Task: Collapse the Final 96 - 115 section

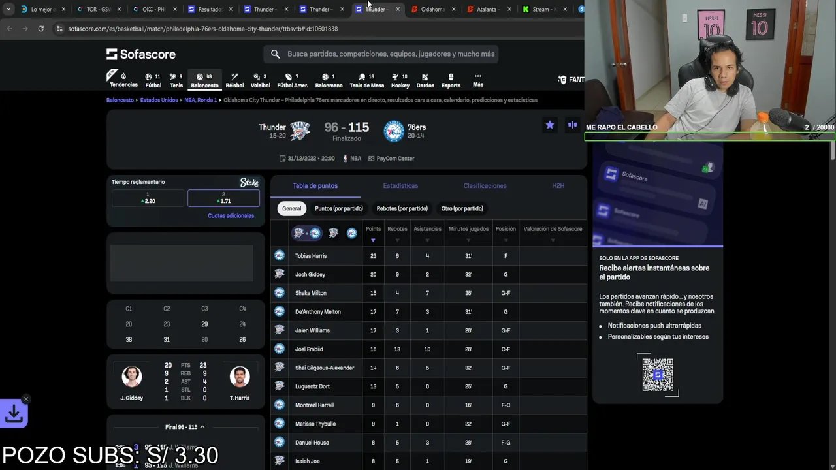Action: coord(185,427)
